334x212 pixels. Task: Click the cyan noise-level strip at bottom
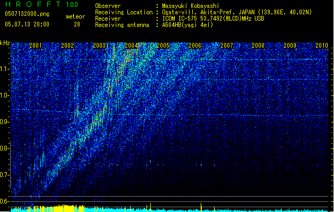[x=169, y=210]
